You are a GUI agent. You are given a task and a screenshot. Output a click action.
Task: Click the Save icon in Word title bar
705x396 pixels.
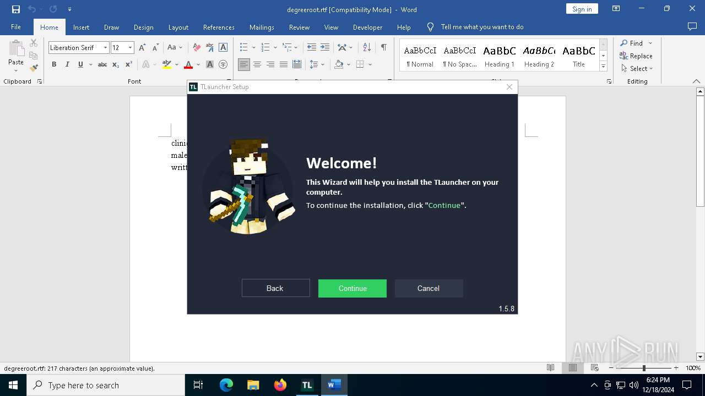(x=16, y=9)
